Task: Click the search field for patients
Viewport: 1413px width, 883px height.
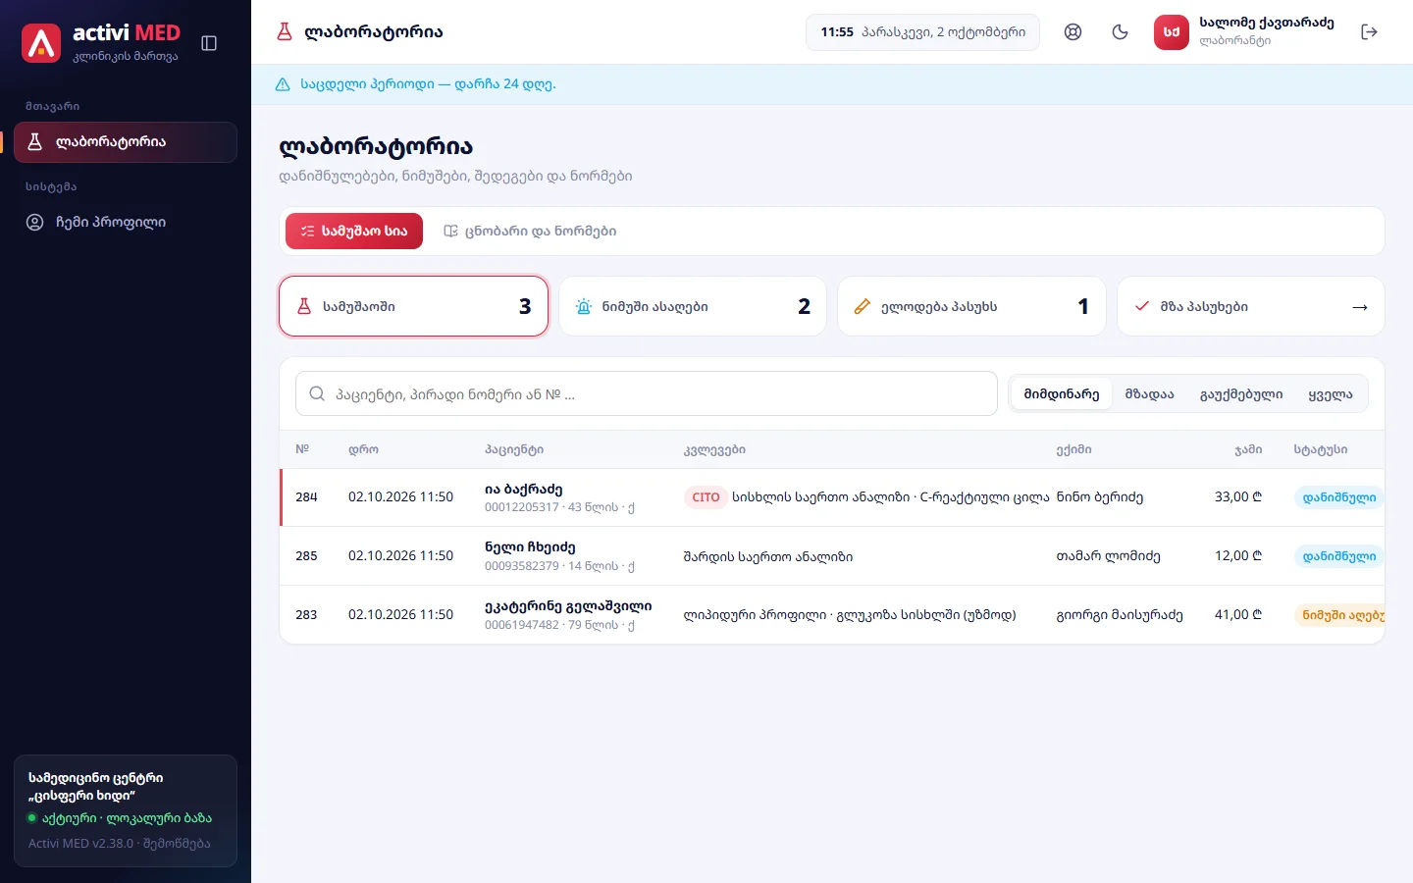Action: pyautogui.click(x=647, y=394)
